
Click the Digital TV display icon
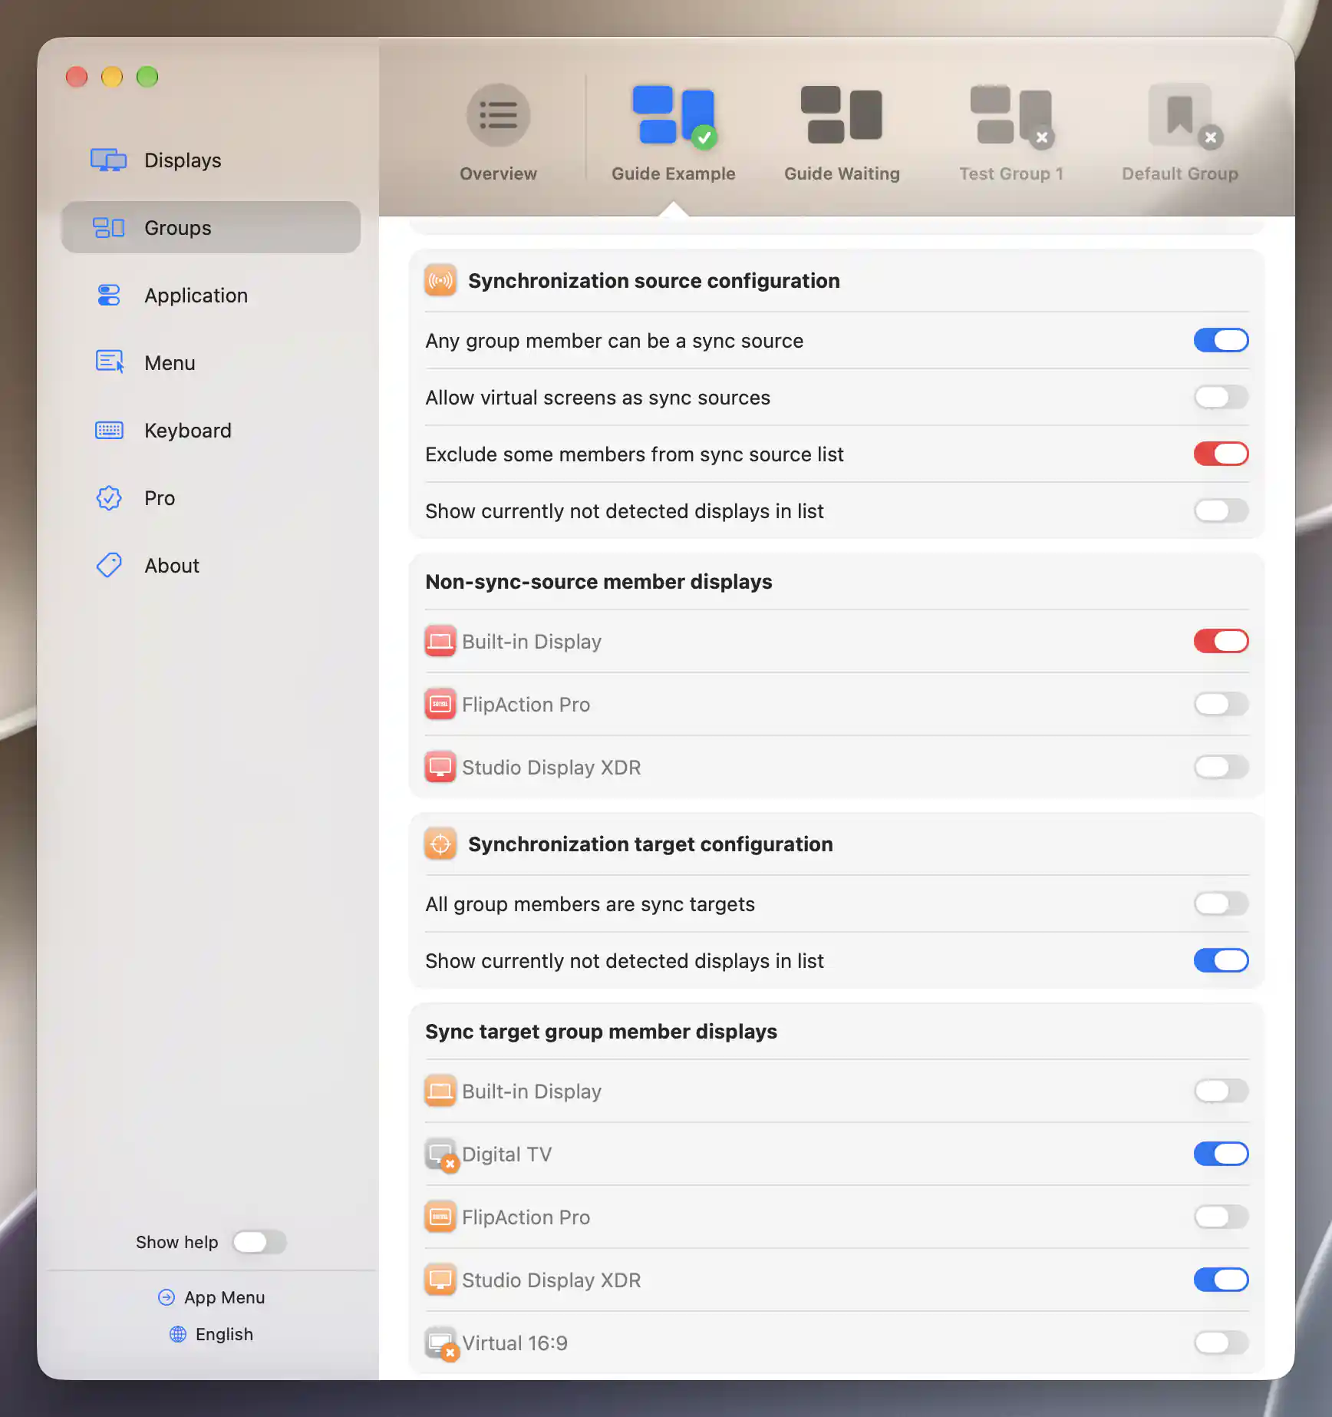click(x=441, y=1154)
